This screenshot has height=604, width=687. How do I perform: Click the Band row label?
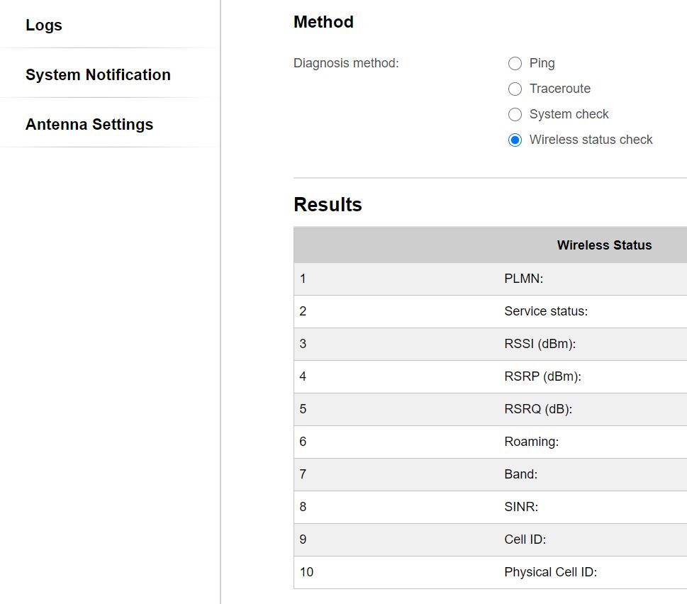[520, 474]
